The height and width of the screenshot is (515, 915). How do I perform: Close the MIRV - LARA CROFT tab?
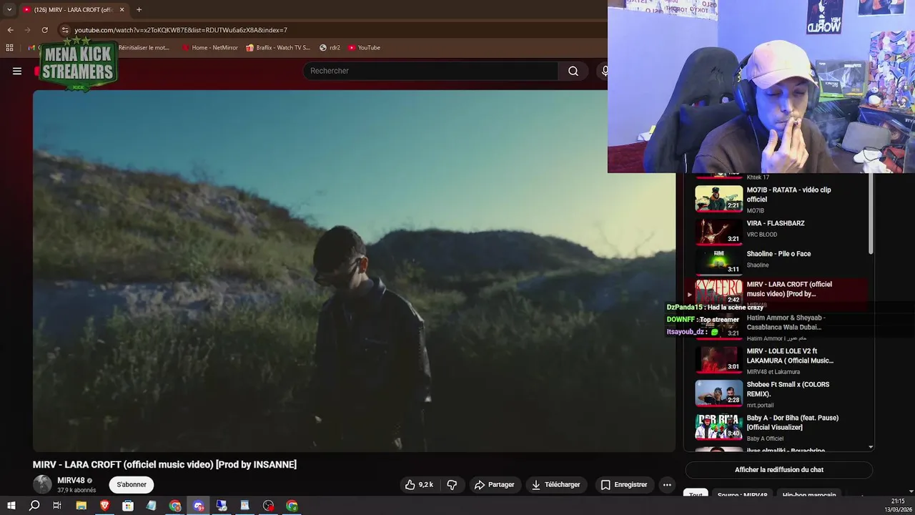point(122,9)
